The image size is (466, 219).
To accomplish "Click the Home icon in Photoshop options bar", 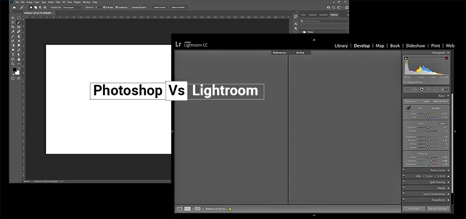I will (x=15, y=7).
